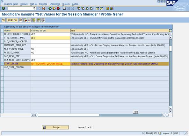
Task: Select row marker for INTERNET_MENU_OFF
Action: (x=2, y=45)
